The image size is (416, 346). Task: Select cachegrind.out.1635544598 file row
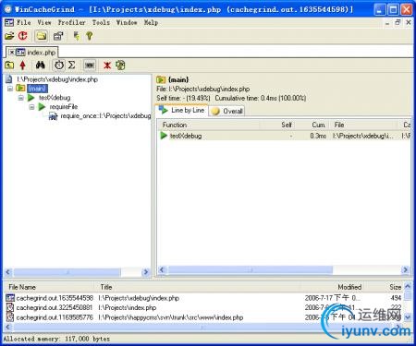(203, 298)
